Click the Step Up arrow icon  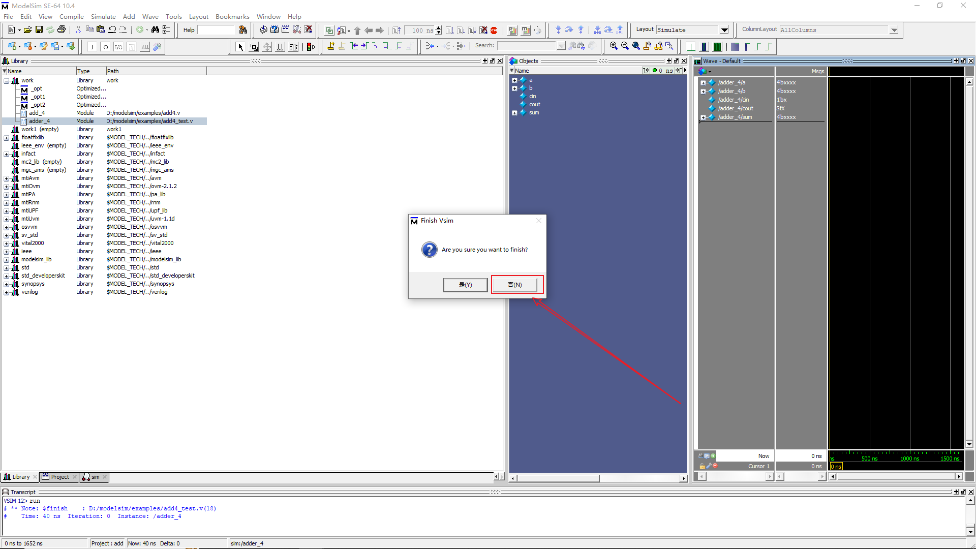point(357,30)
